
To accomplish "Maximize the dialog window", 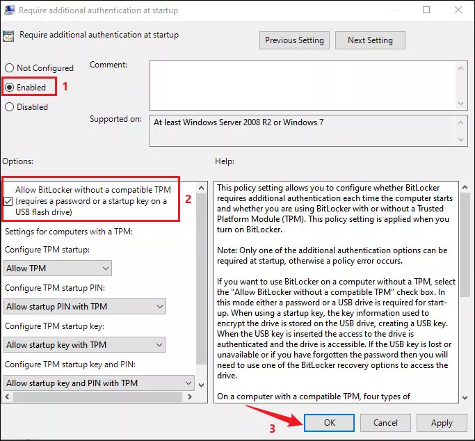I will click(x=426, y=10).
